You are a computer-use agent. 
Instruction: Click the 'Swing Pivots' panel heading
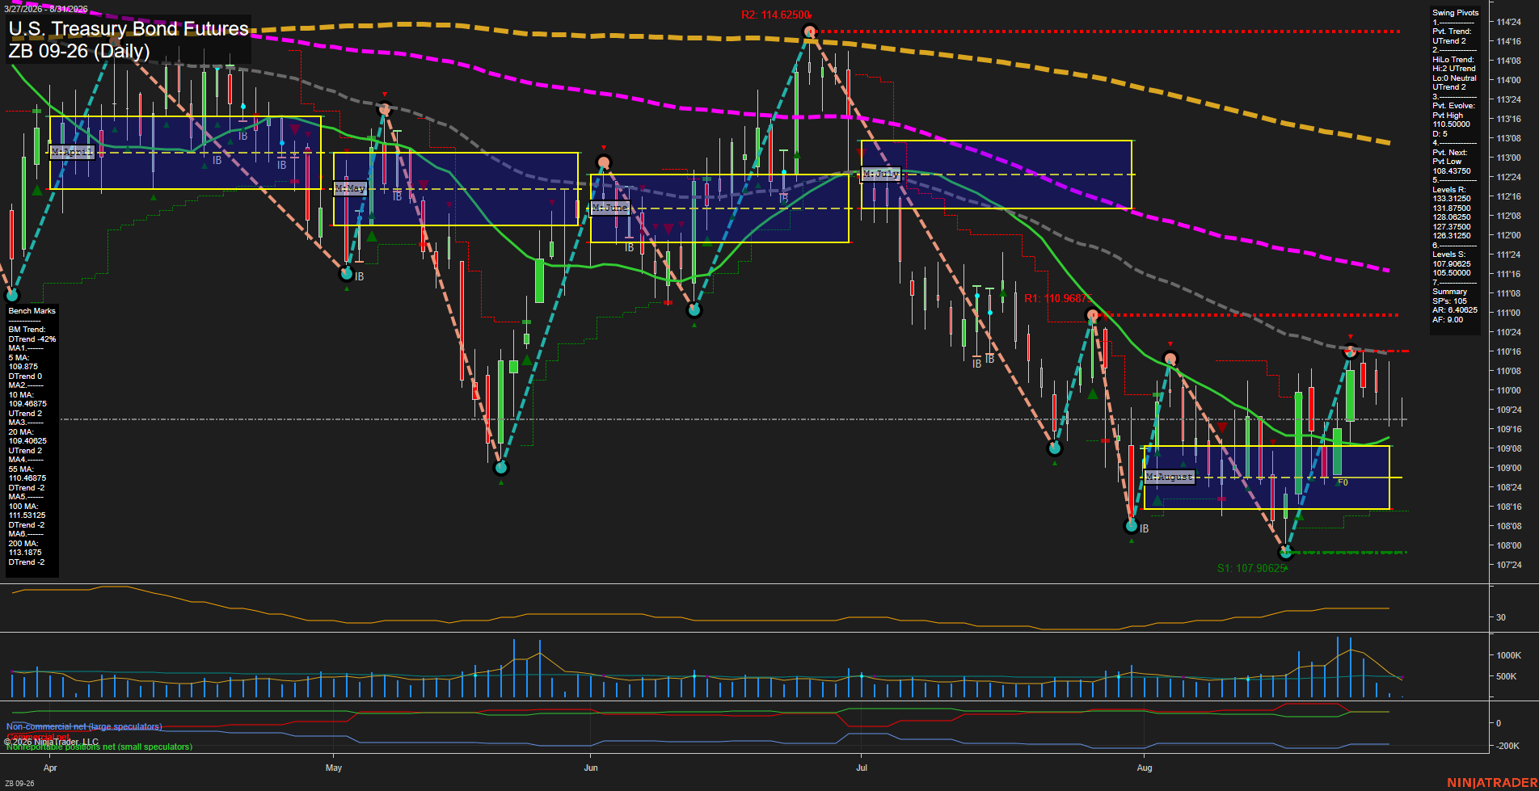point(1455,13)
